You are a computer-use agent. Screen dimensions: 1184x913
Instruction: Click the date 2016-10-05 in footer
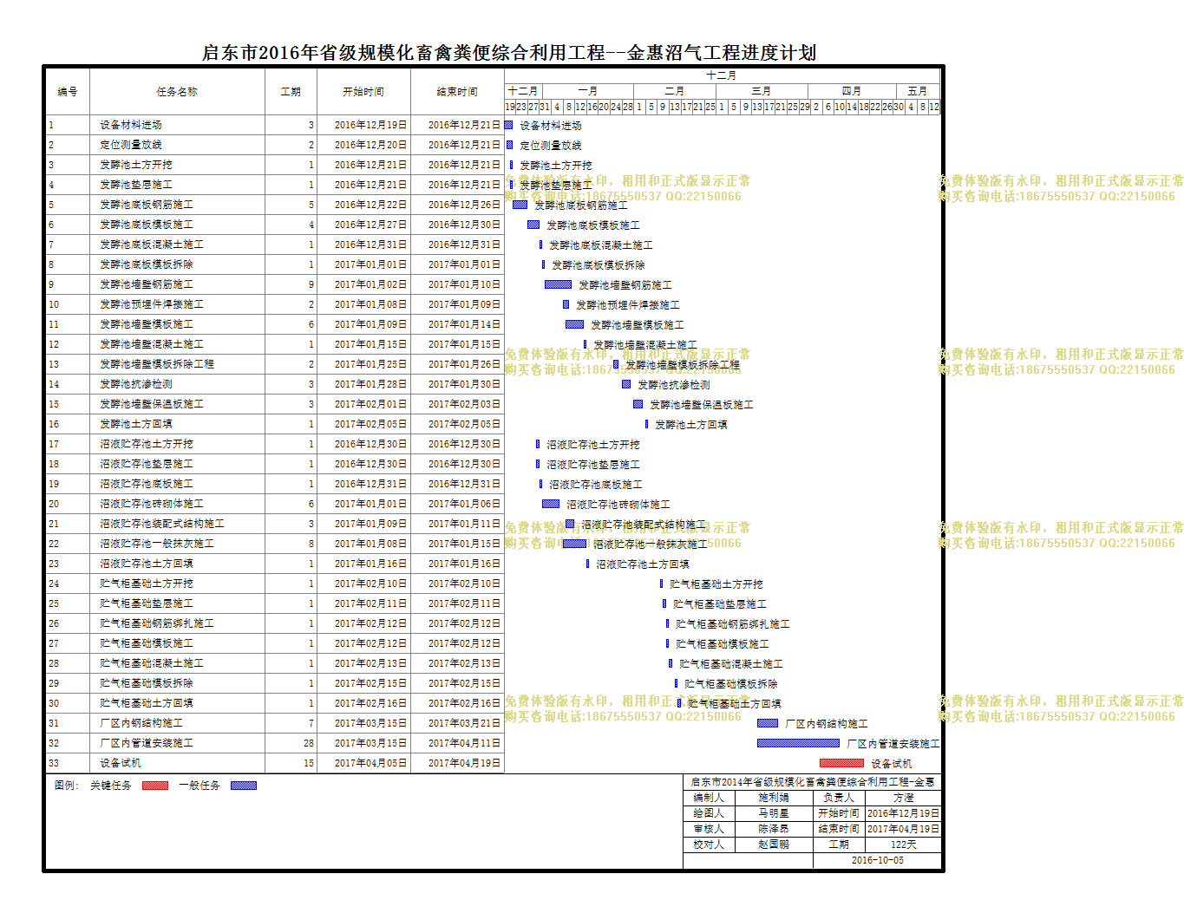(877, 860)
